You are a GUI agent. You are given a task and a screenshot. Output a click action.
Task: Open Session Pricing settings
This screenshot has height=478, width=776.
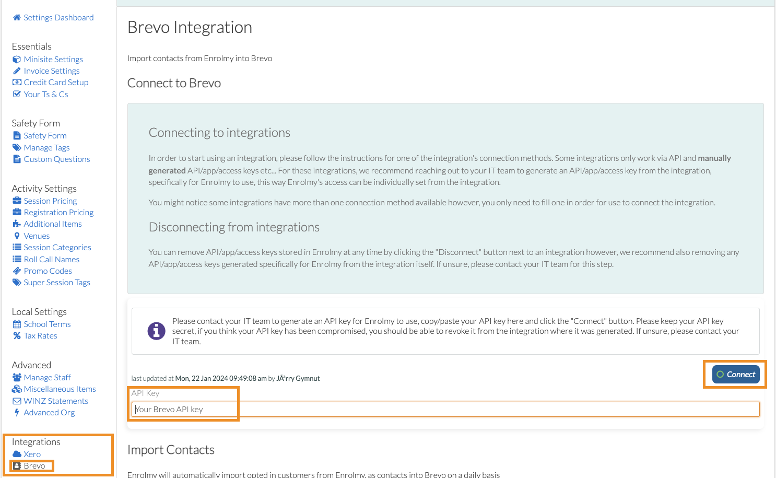coord(50,201)
